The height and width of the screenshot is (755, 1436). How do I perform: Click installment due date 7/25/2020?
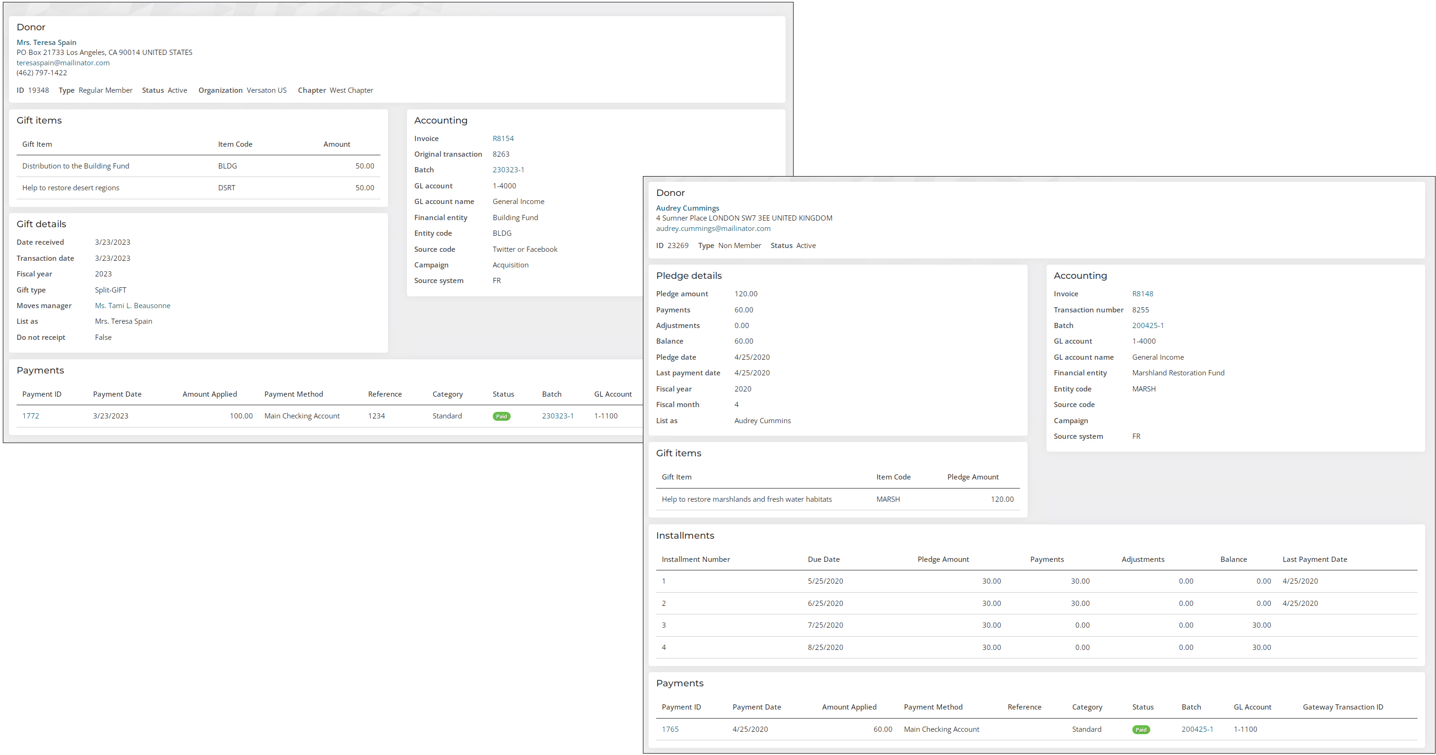pos(825,625)
